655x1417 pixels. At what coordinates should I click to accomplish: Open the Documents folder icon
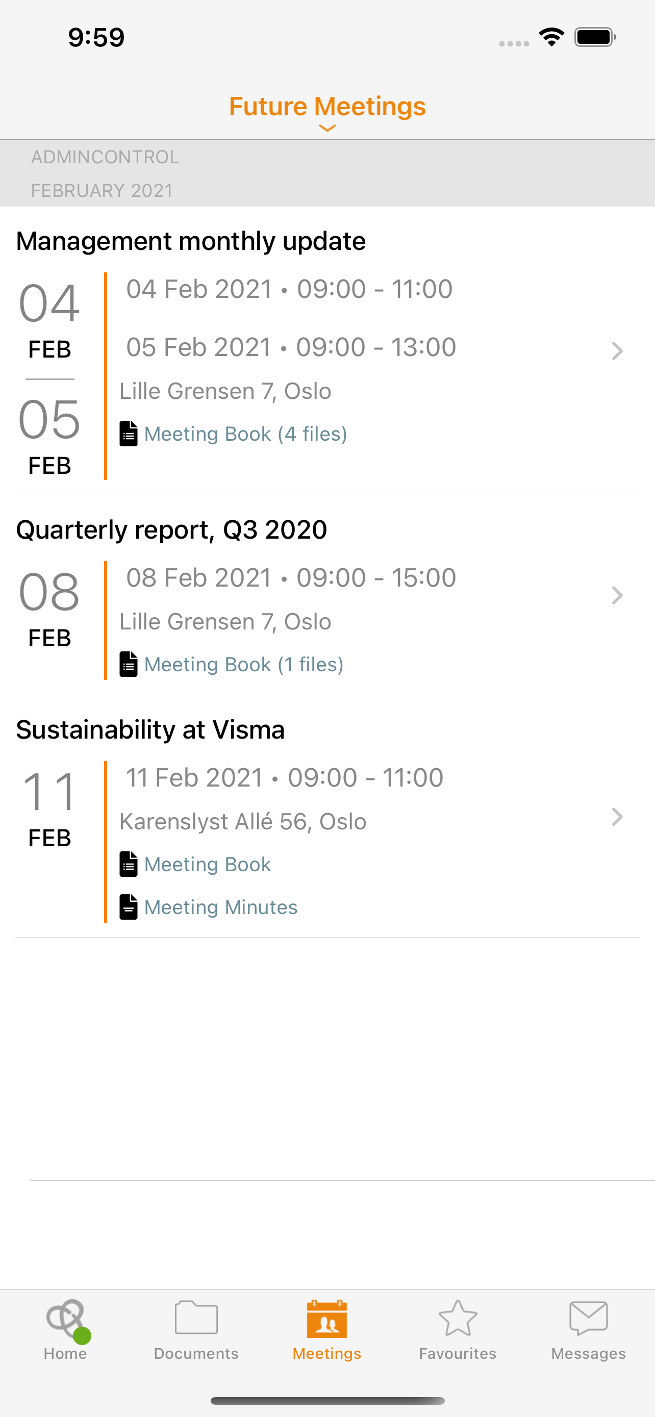tap(196, 1318)
